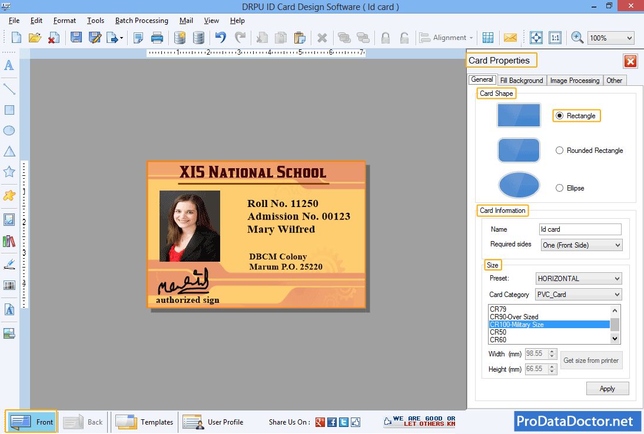Click the Barcode tool icon

(x=9, y=286)
